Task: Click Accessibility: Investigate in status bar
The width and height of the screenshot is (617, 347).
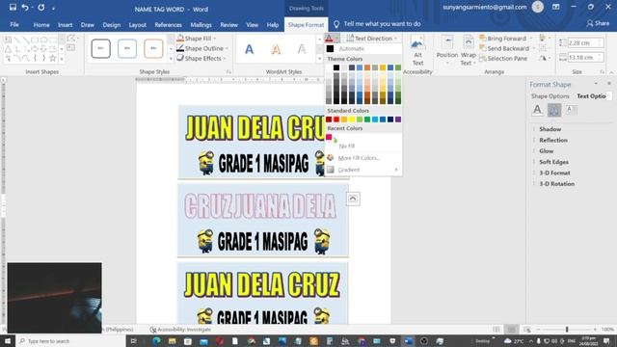Action: (180, 330)
